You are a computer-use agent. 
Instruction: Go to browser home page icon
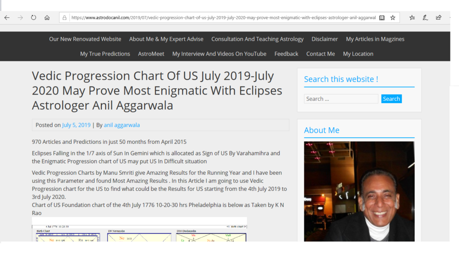[x=47, y=17]
